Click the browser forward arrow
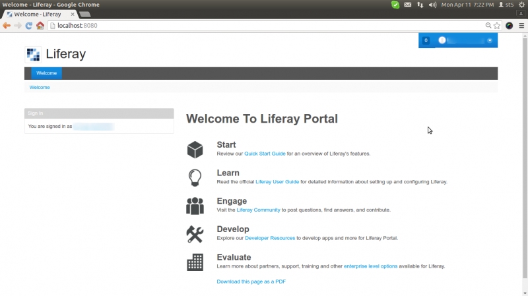 click(18, 26)
